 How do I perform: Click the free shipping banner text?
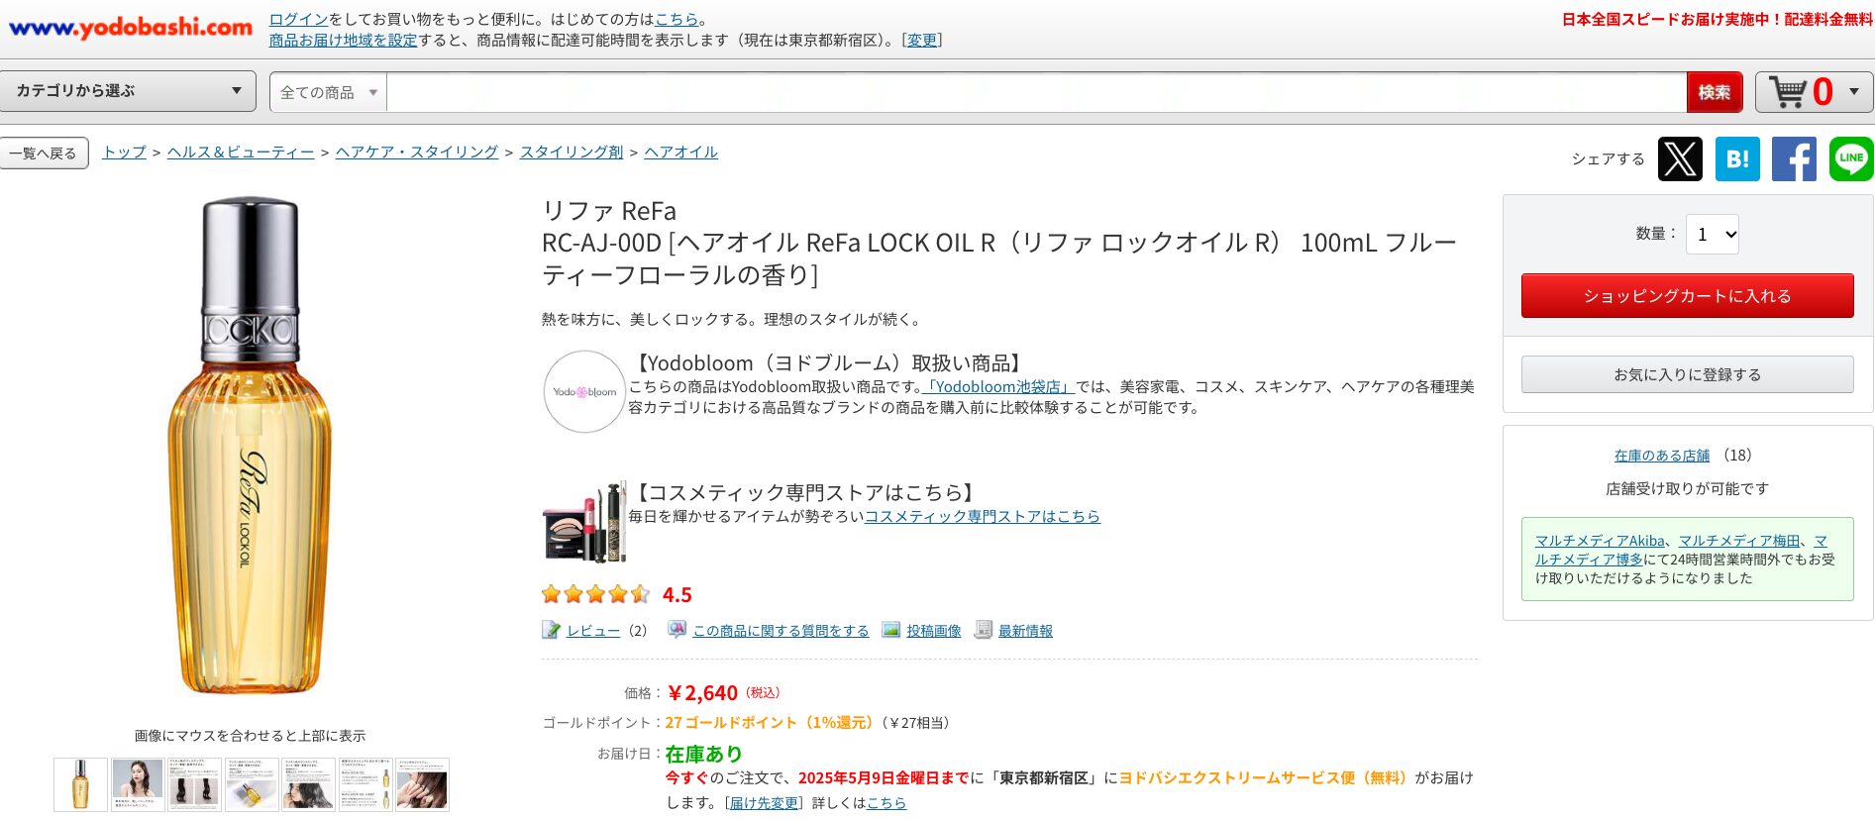point(1717,20)
